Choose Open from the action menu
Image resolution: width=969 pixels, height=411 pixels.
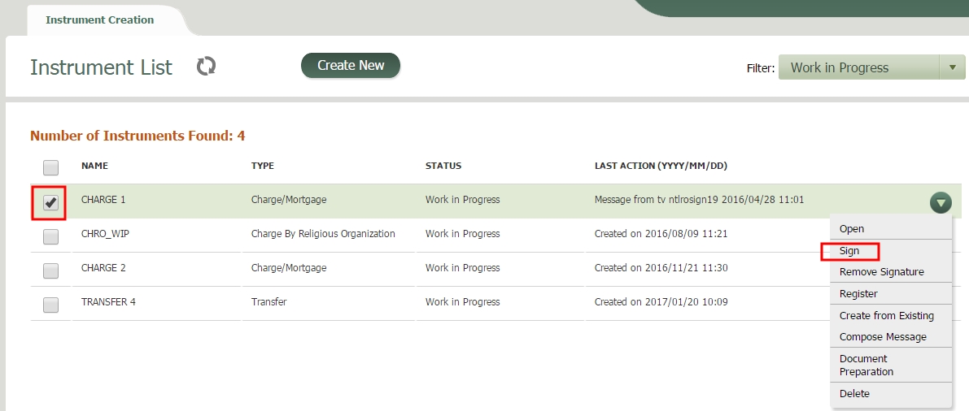852,228
